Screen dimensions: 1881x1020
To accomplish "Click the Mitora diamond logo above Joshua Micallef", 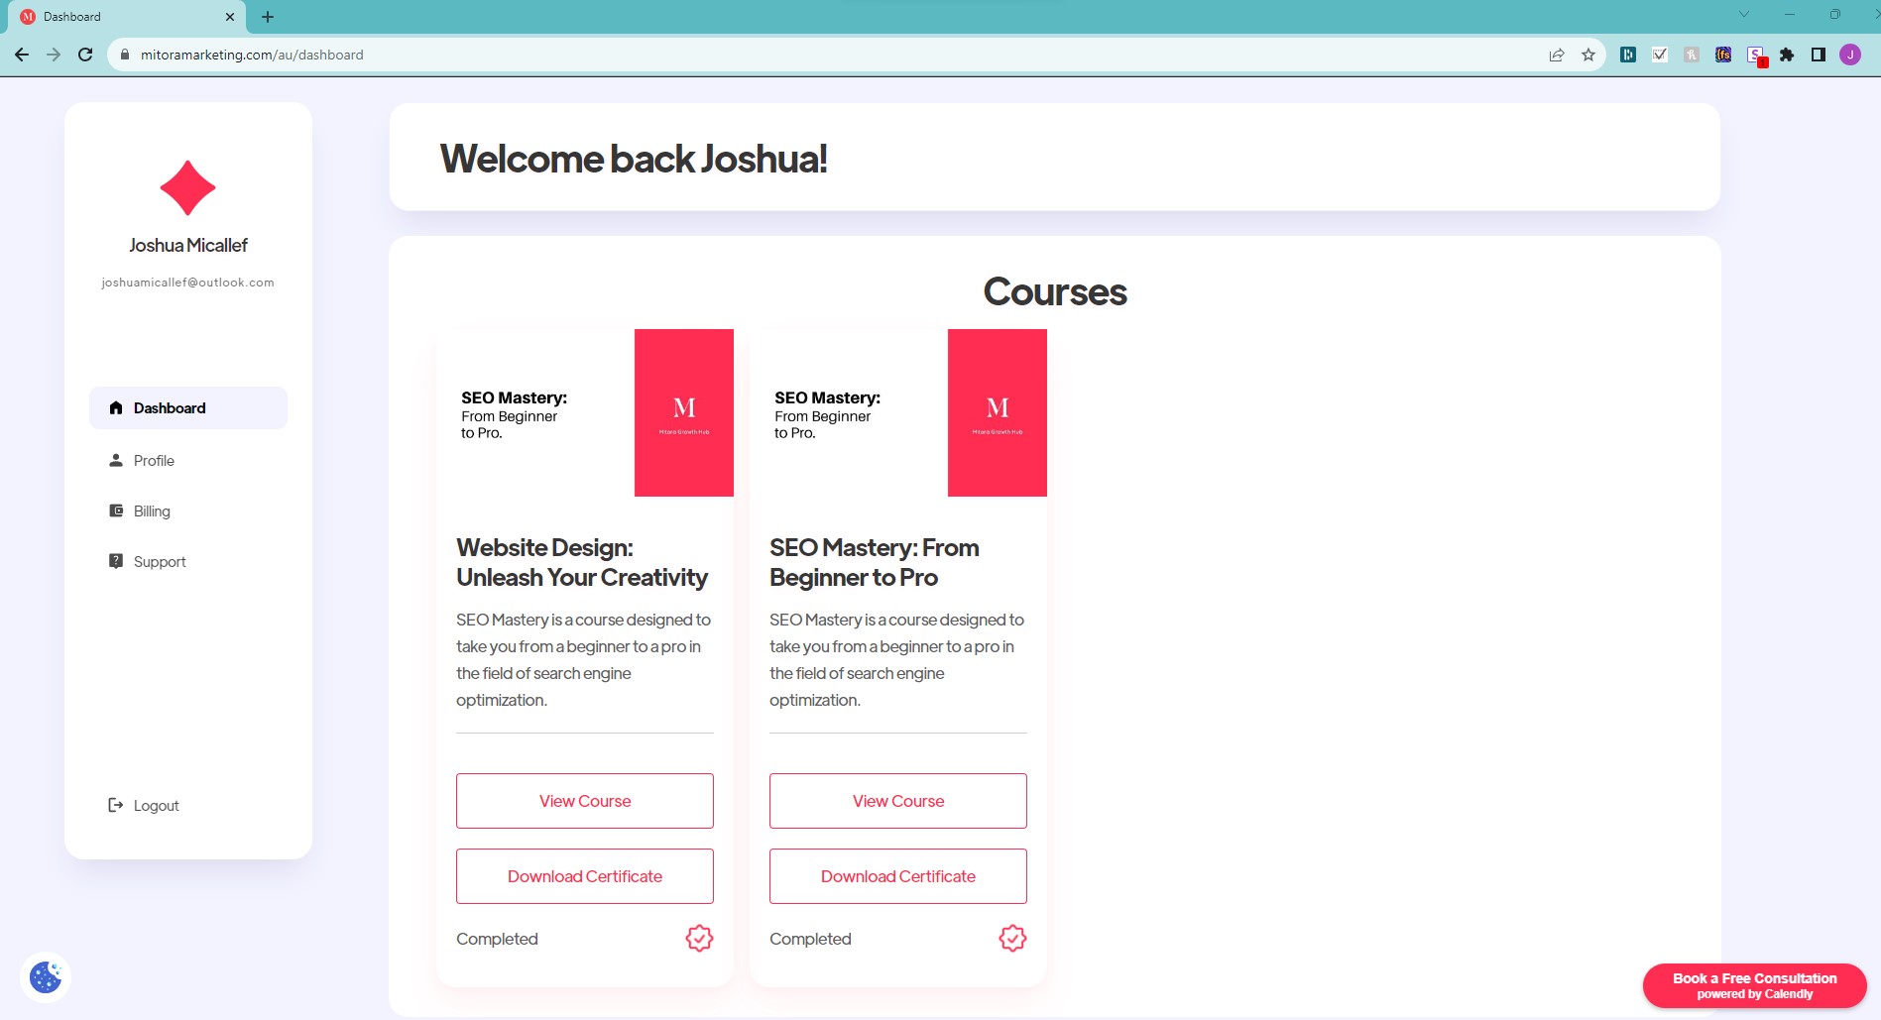I will [187, 187].
